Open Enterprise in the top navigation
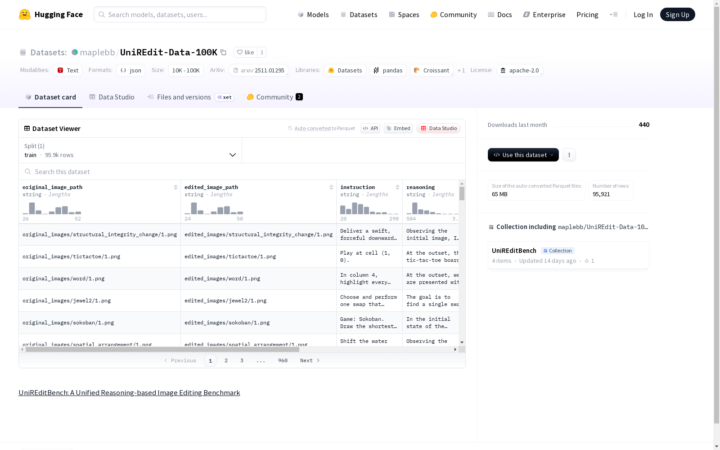720x450 pixels. (544, 14)
